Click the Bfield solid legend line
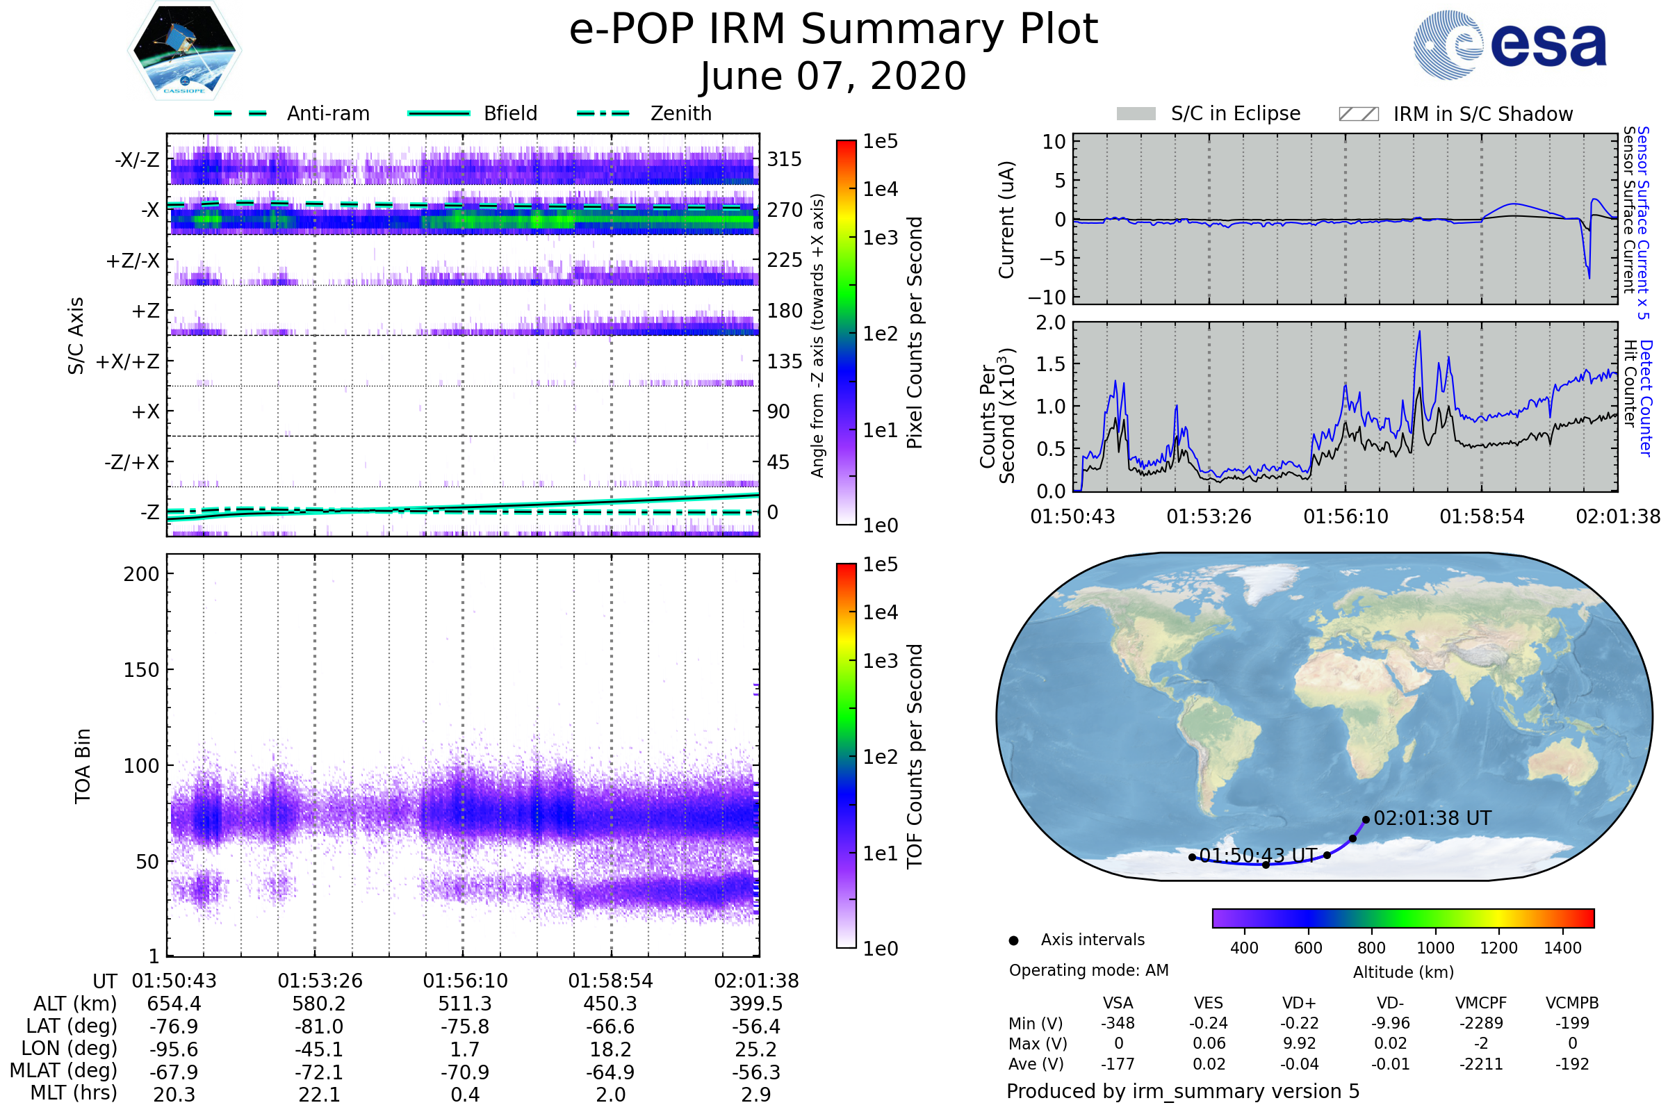This screenshot has width=1668, height=1112. [439, 113]
